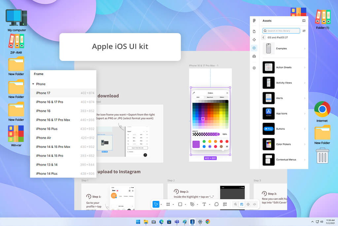The image size is (338, 226).
Task: Collapse the Phone group in Frame panel
Action: (33, 84)
